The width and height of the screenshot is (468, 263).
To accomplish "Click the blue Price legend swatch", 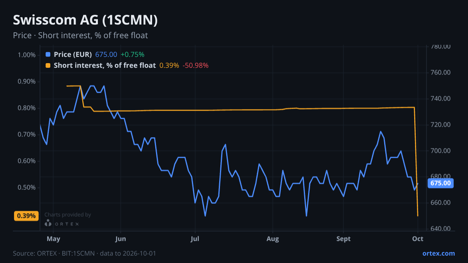I will (48, 55).
